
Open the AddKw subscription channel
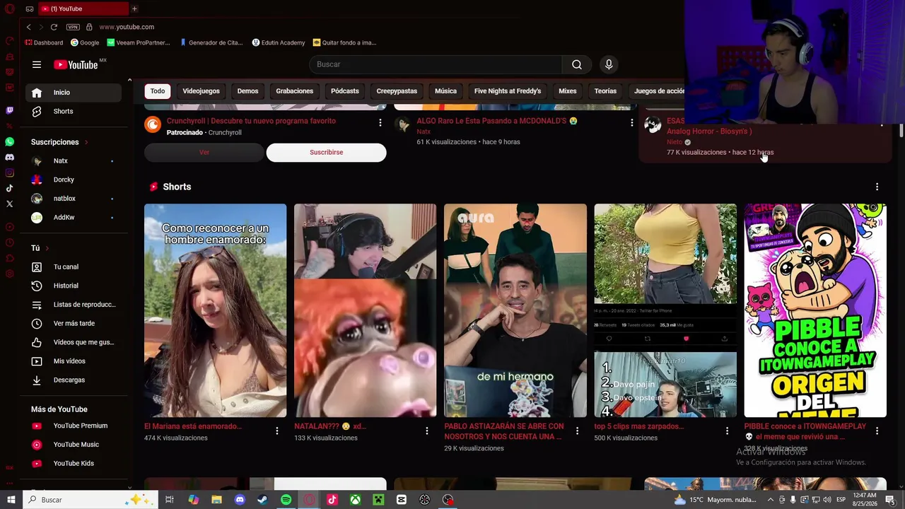pyautogui.click(x=74, y=218)
